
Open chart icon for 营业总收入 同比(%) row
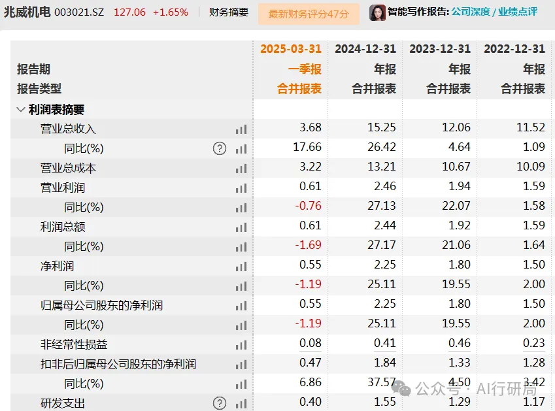pos(241,149)
